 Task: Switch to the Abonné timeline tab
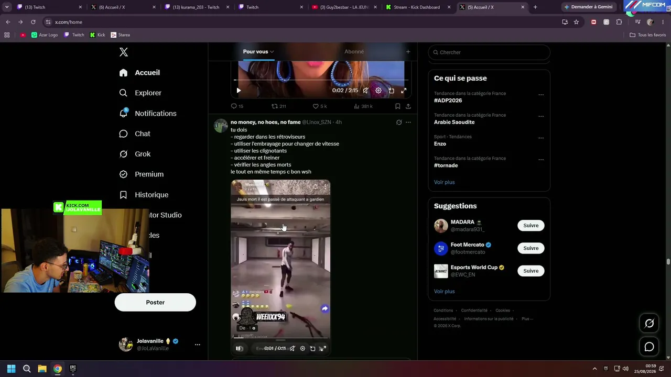(354, 52)
